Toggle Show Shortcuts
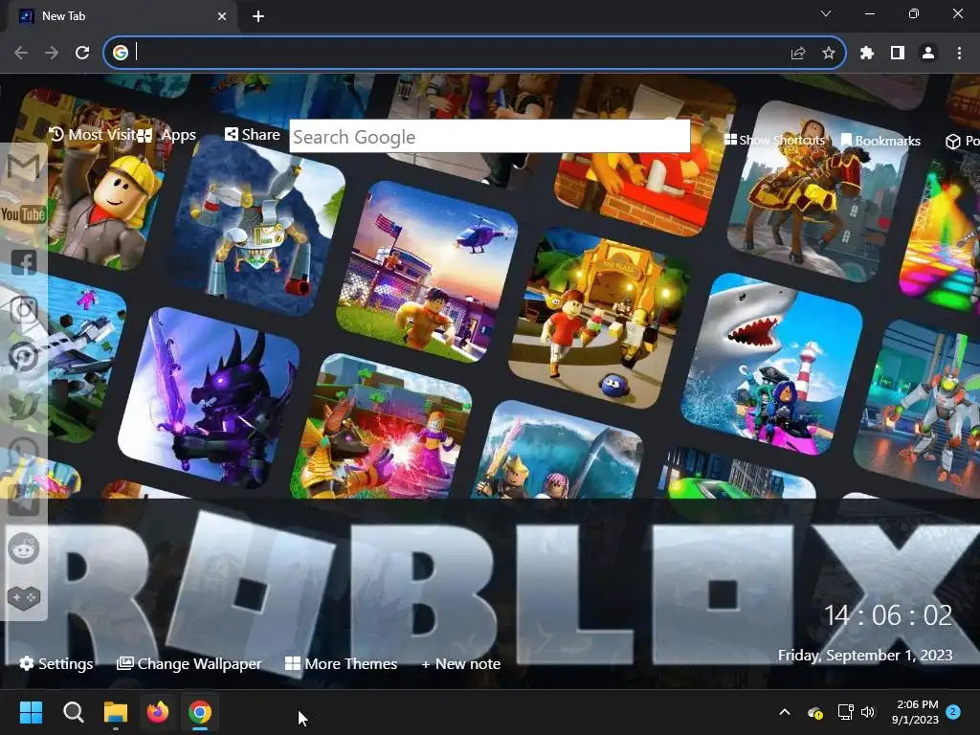The image size is (980, 735). [775, 140]
